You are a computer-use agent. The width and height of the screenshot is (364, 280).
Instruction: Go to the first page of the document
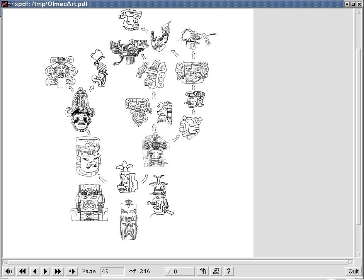pyautogui.click(x=9, y=271)
